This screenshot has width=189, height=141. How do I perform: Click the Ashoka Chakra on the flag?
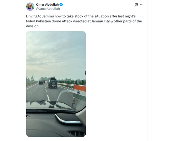coord(79,92)
